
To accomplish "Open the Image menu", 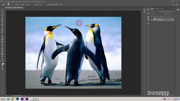I will tap(12, 2).
